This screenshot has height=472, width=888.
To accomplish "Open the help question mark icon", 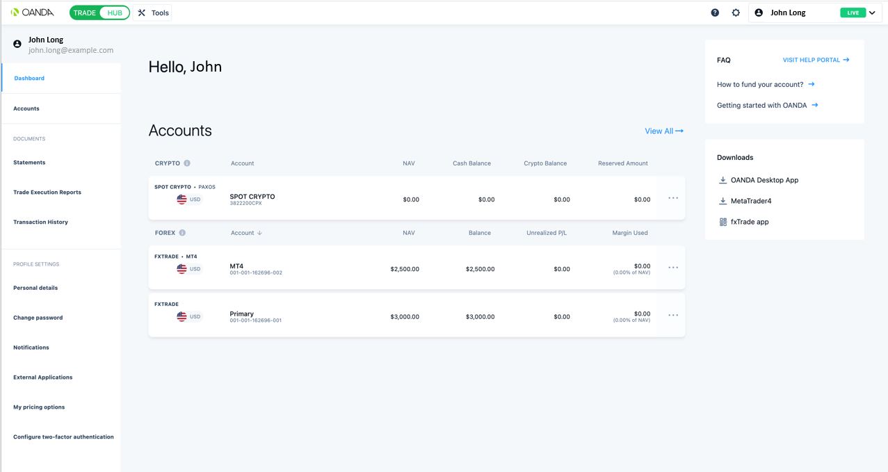I will [715, 13].
